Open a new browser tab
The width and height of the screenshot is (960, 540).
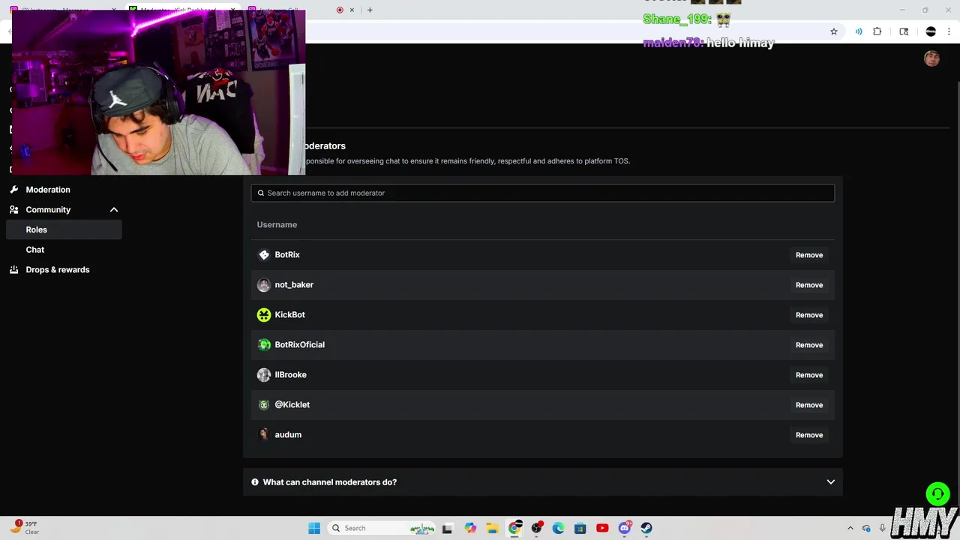(x=370, y=10)
